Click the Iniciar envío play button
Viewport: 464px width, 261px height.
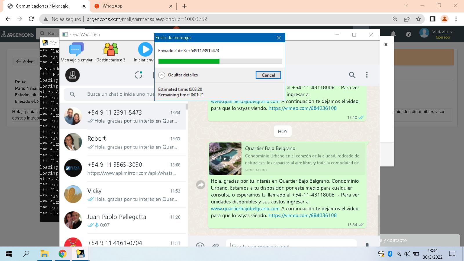145,49
